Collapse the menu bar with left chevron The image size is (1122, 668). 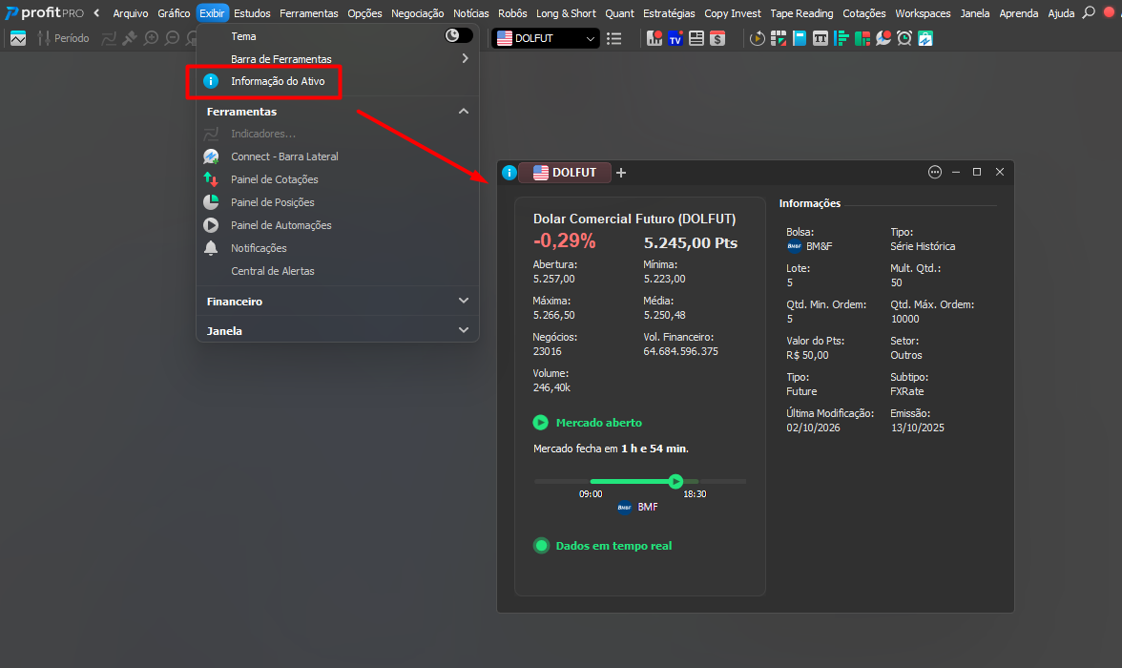[x=96, y=13]
